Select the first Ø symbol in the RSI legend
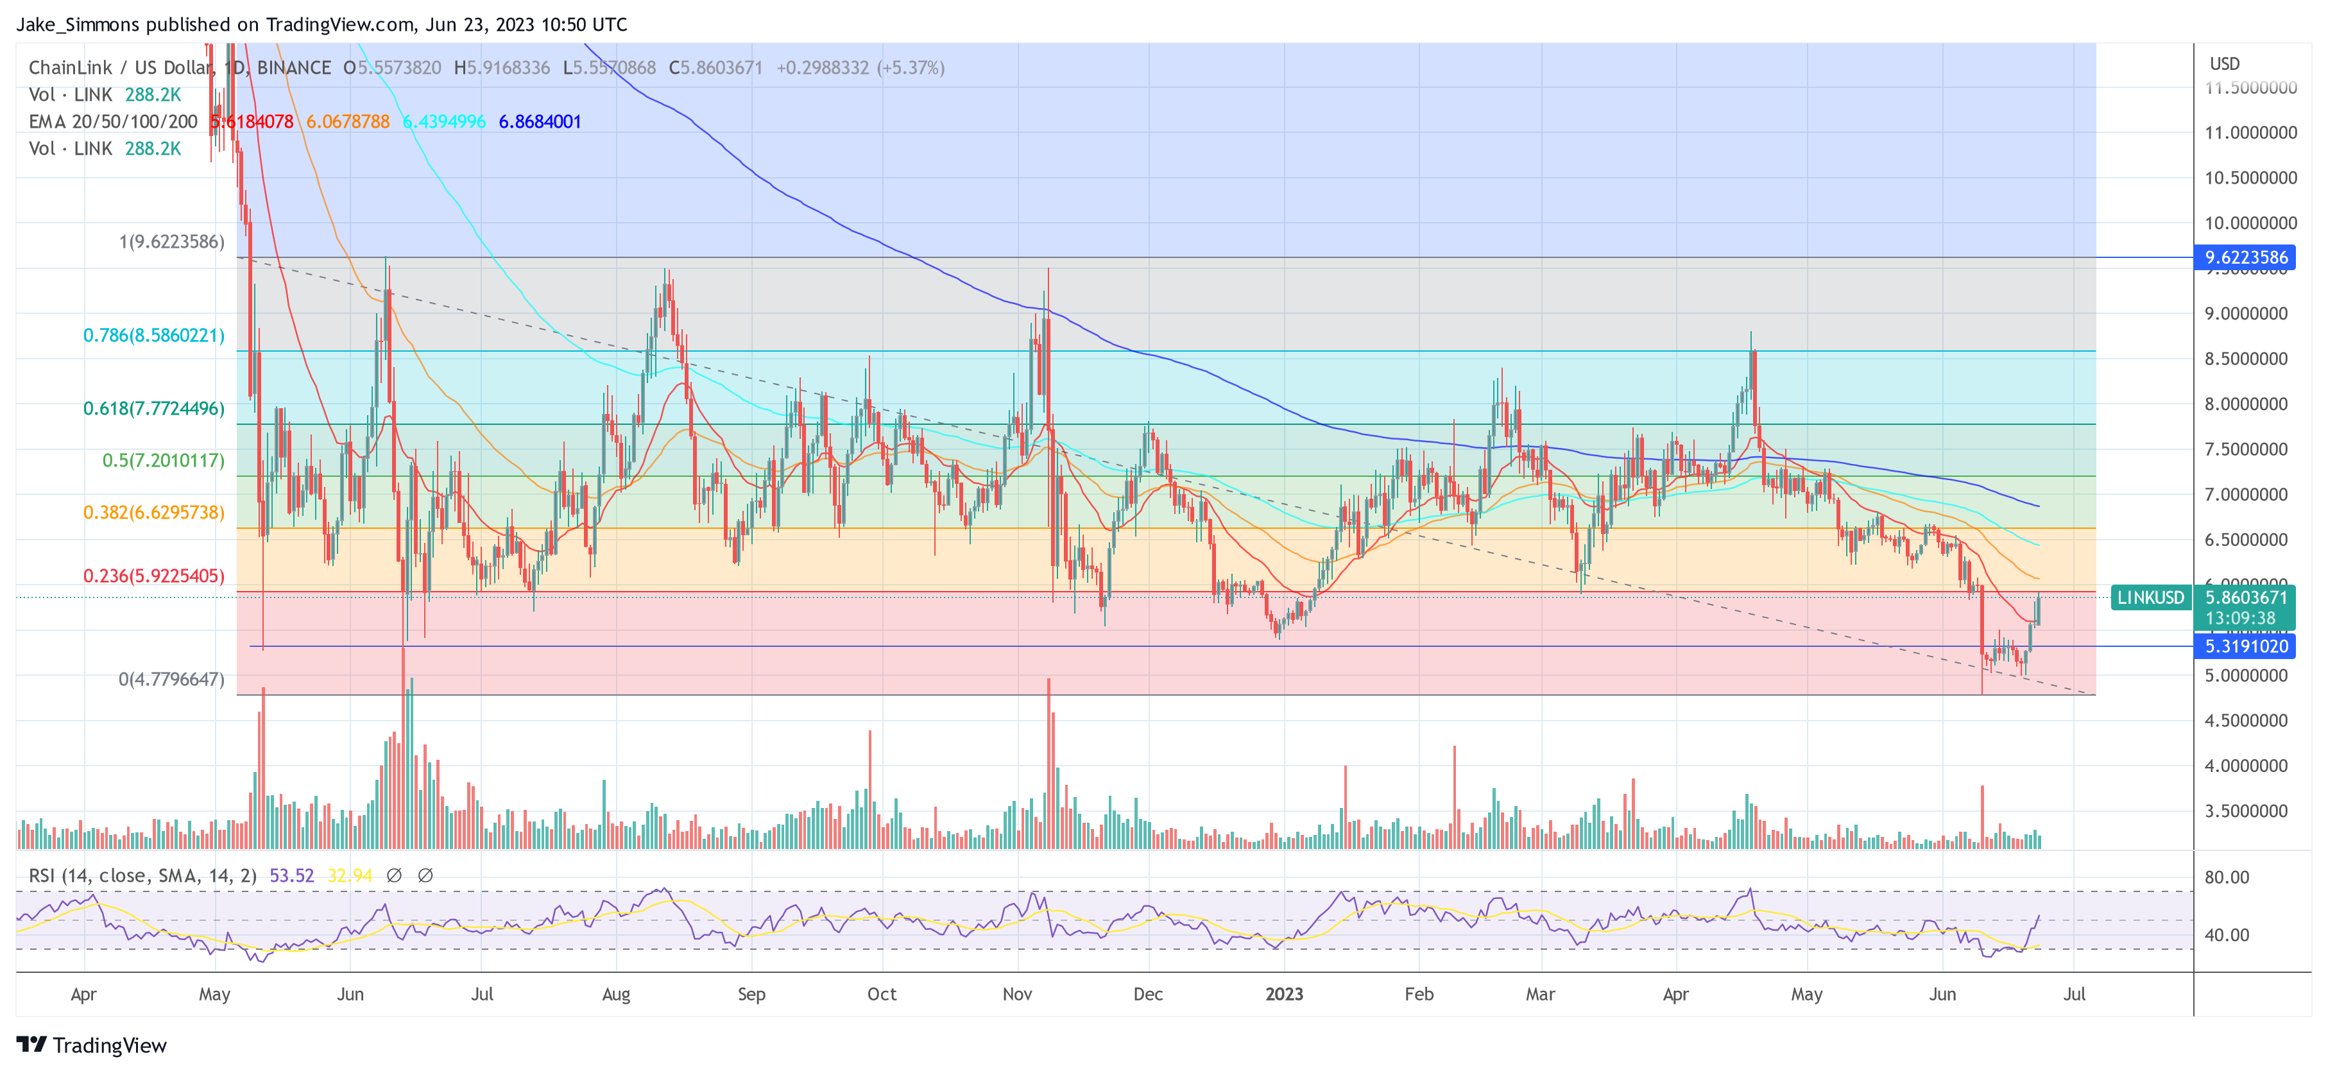The height and width of the screenshot is (1073, 2328). (395, 875)
